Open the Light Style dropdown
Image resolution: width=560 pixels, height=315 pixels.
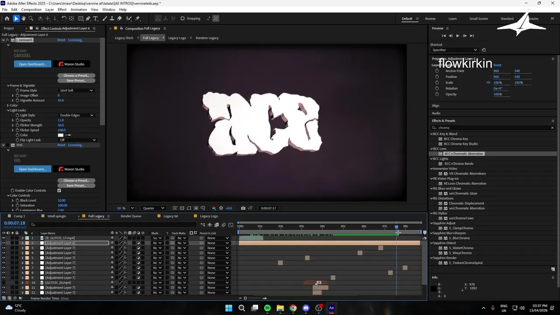point(77,115)
